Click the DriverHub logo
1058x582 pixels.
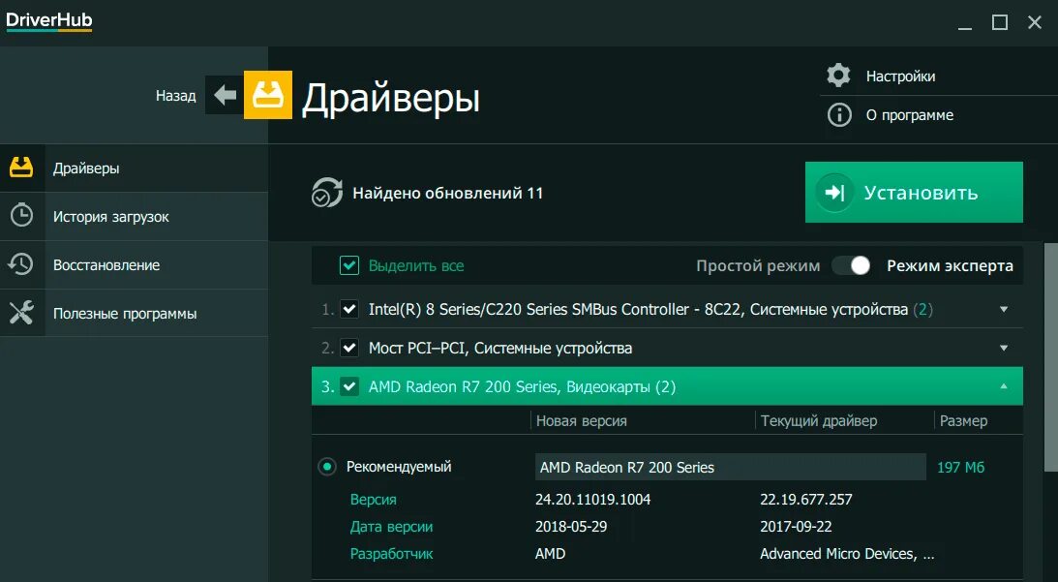coord(48,21)
